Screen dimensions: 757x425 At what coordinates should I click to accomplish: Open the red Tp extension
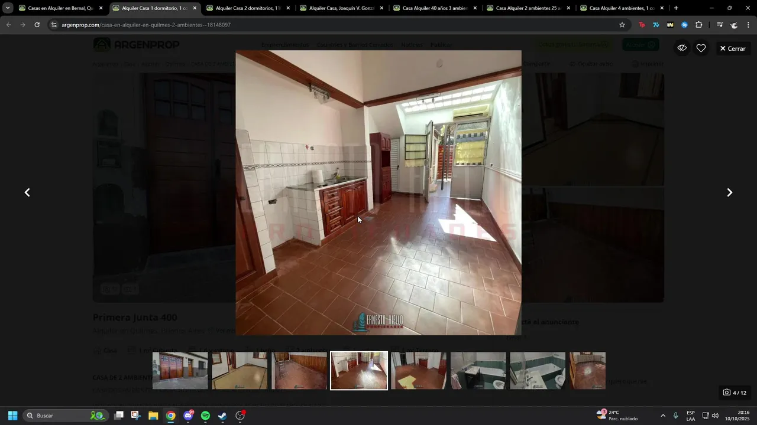point(642,25)
